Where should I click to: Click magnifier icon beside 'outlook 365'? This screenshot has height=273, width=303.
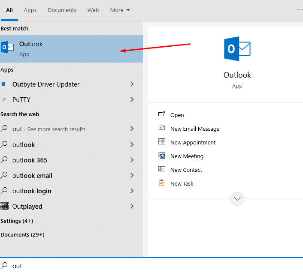coord(4,160)
